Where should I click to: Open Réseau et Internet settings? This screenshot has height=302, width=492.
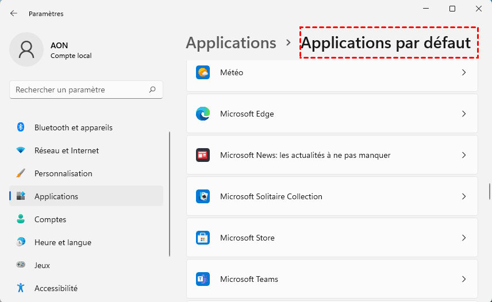(66, 150)
